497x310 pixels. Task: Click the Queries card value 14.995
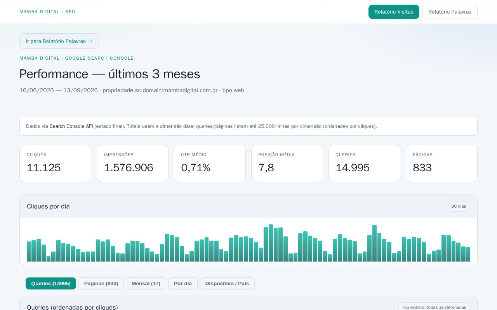pyautogui.click(x=353, y=168)
